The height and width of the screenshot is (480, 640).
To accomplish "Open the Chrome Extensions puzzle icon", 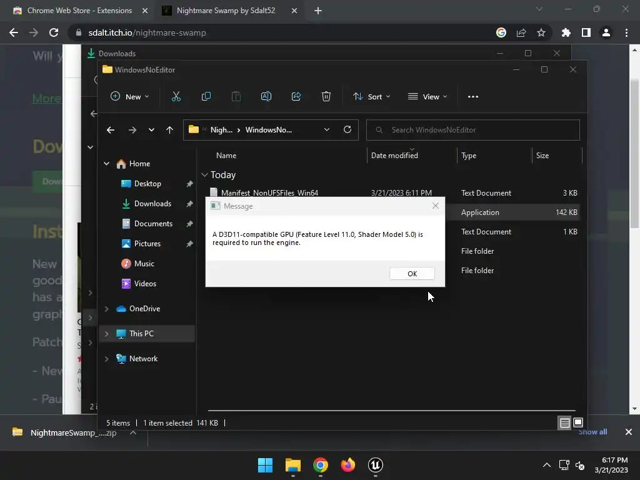I will (x=566, y=32).
